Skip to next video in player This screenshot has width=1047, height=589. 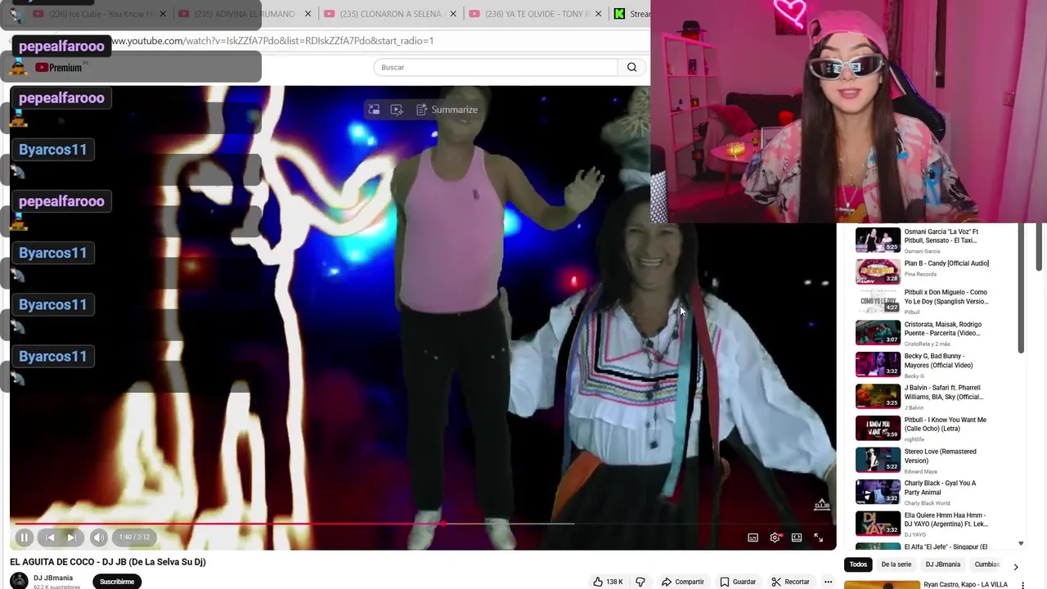(x=71, y=537)
